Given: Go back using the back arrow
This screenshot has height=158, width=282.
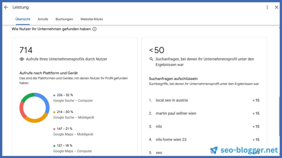Looking at the screenshot, I should [6, 7].
